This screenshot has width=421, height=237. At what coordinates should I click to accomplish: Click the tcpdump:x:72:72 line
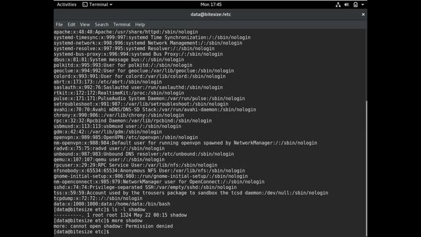(98, 198)
